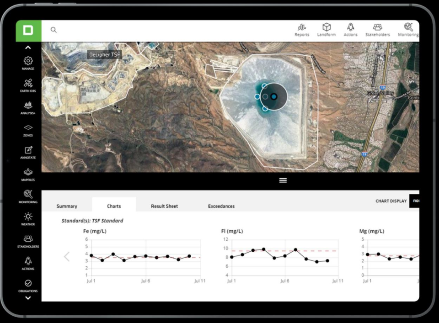Open Stakeholders icon in top toolbar
The image size is (439, 323).
click(x=377, y=30)
